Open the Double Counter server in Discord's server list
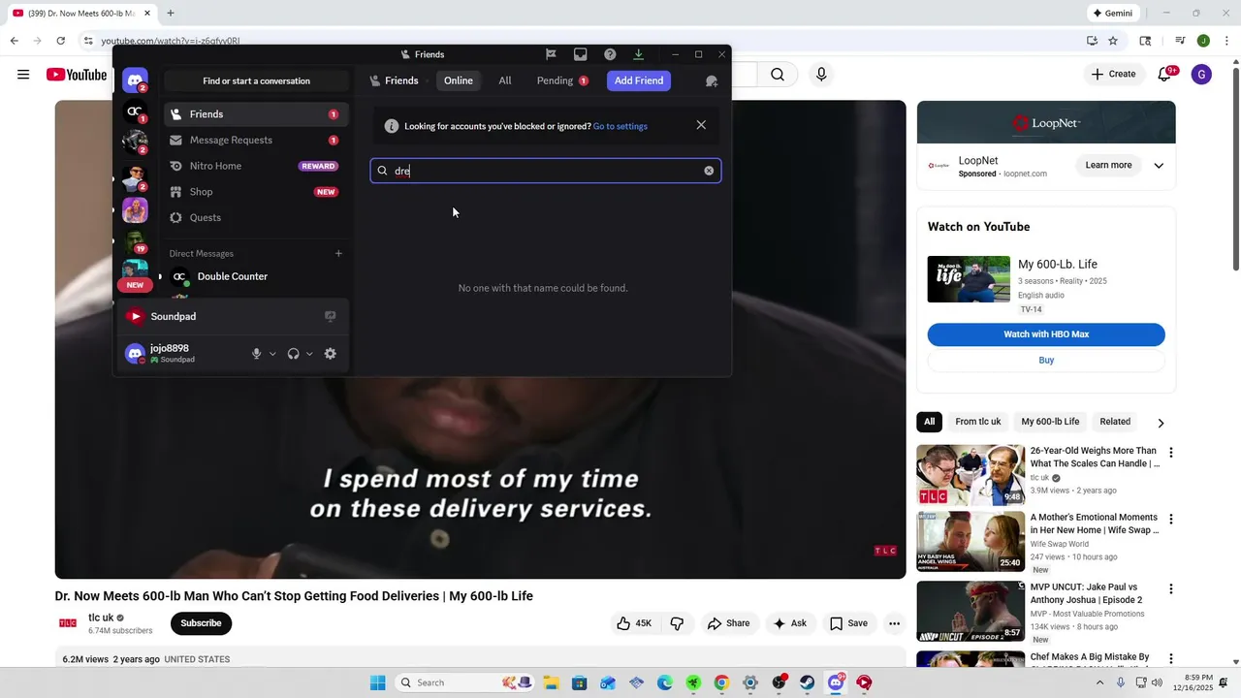This screenshot has width=1241, height=698. [x=136, y=112]
